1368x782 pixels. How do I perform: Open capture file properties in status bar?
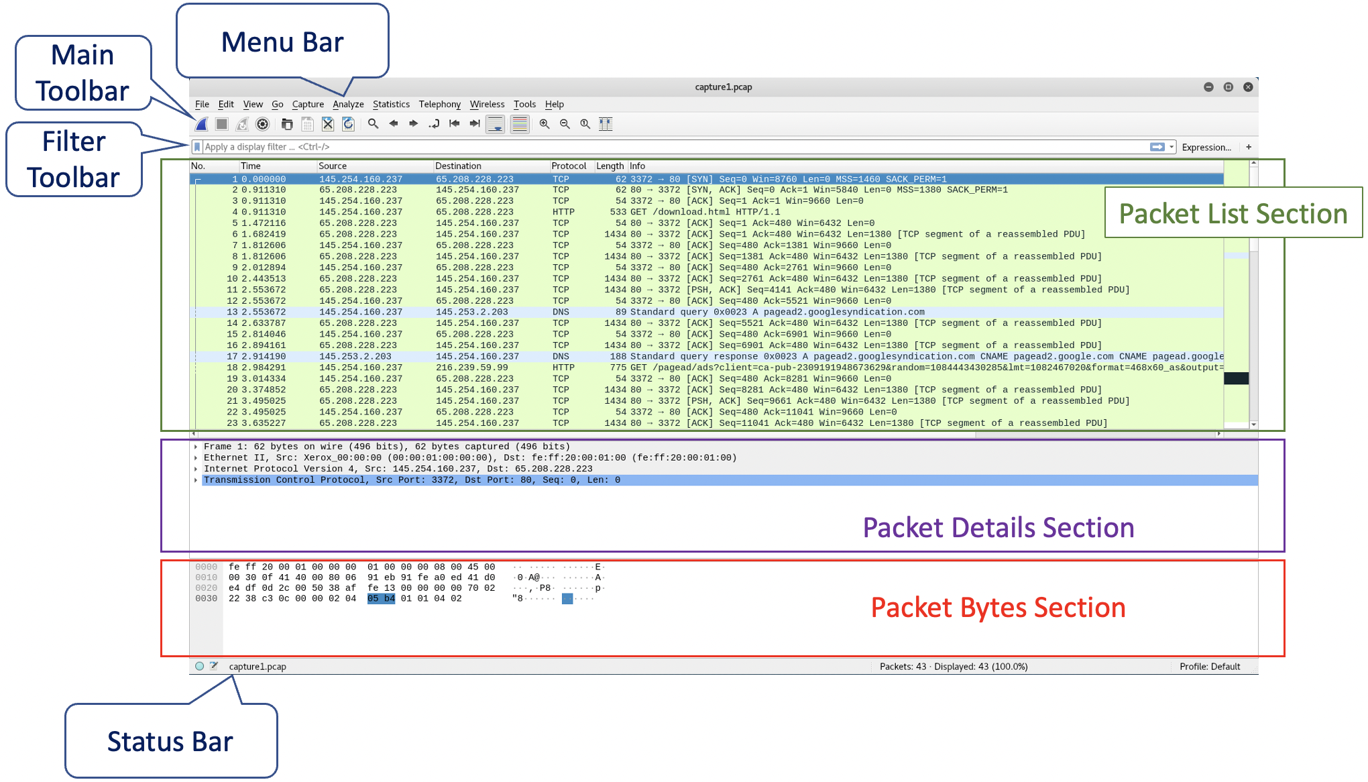click(x=214, y=667)
